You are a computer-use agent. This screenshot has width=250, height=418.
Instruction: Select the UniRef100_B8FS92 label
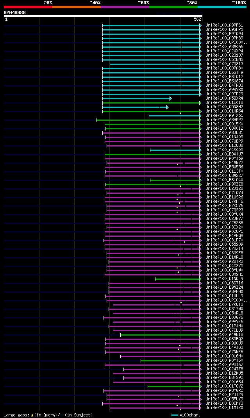pos(224,378)
